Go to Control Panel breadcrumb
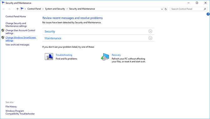 (x=34, y=9)
